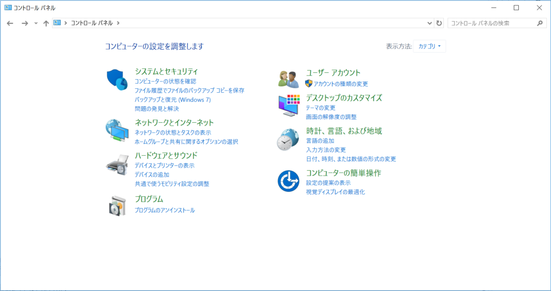Open プログラム heading link
The height and width of the screenshot is (291, 551).
[149, 199]
